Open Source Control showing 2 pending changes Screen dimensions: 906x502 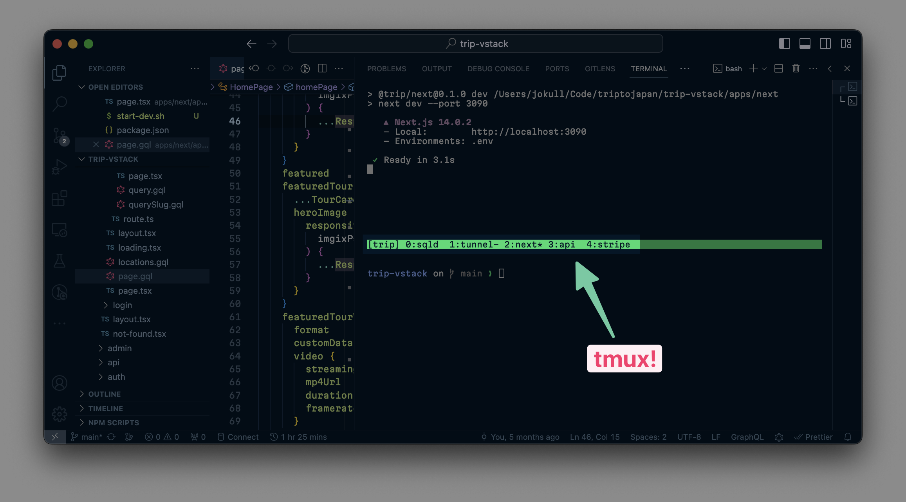(x=60, y=135)
